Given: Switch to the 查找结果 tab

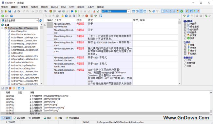Looking at the screenshot, I should [x=34, y=118].
